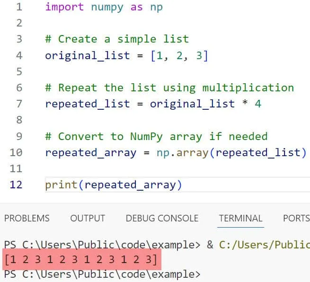Place cursor on the import numpy statement
Viewport: 310px width, 282px height.
(104, 7)
